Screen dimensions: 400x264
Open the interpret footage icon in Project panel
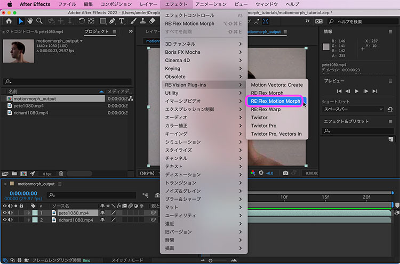(5, 174)
